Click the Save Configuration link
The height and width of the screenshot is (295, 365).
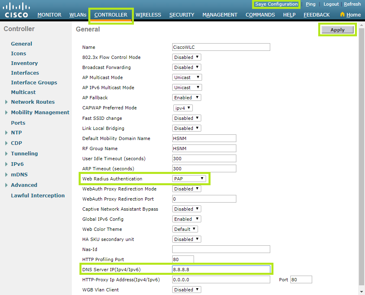pyautogui.click(x=276, y=4)
